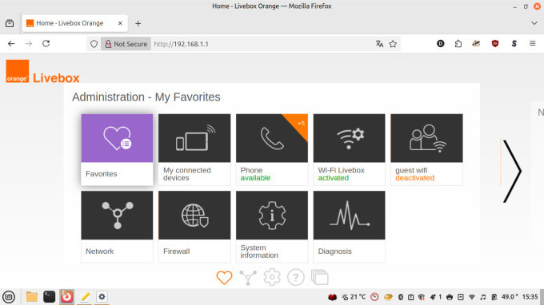Click the tracking protection shield icon
The image size is (544, 305).
94,44
